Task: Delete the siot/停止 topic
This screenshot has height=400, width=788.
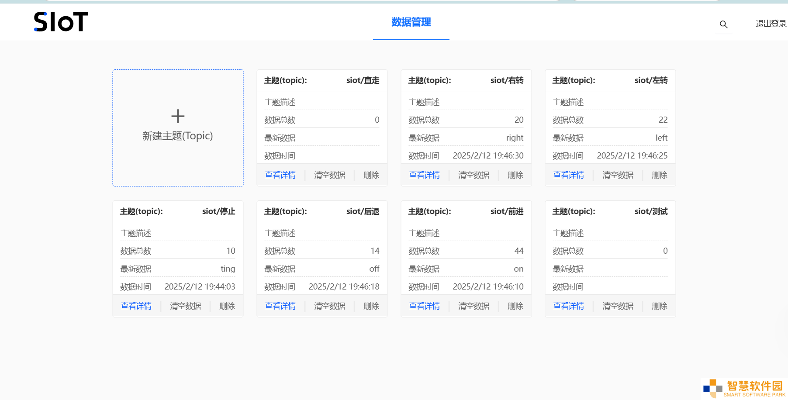Action: click(x=227, y=306)
